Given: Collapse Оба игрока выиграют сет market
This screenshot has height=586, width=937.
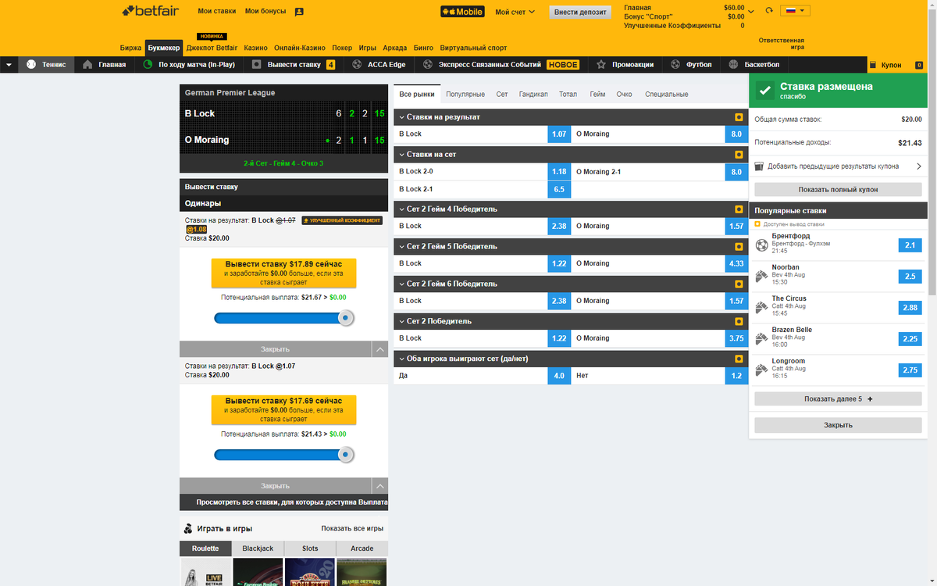Looking at the screenshot, I should pyautogui.click(x=401, y=359).
